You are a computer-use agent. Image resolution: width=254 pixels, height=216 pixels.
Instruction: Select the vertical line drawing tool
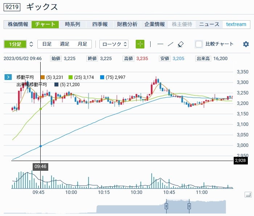click(x=151, y=44)
